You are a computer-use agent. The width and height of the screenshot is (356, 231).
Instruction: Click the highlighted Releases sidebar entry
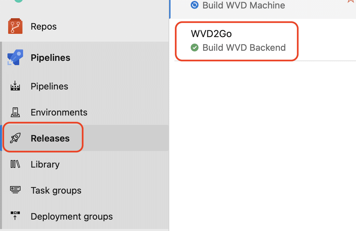tap(50, 138)
